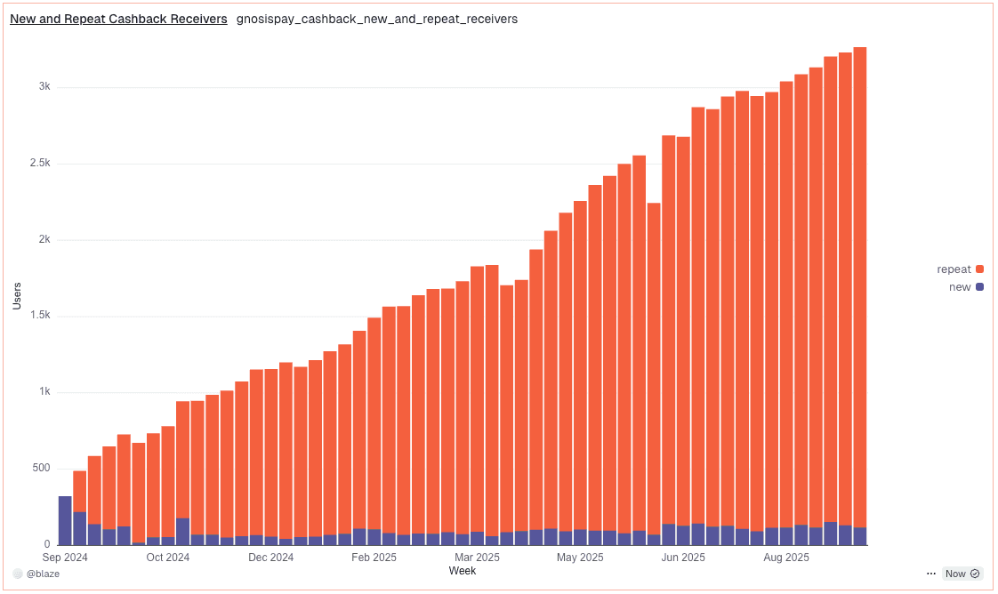Click the purple new color swatch
The image size is (998, 594).
(x=979, y=287)
